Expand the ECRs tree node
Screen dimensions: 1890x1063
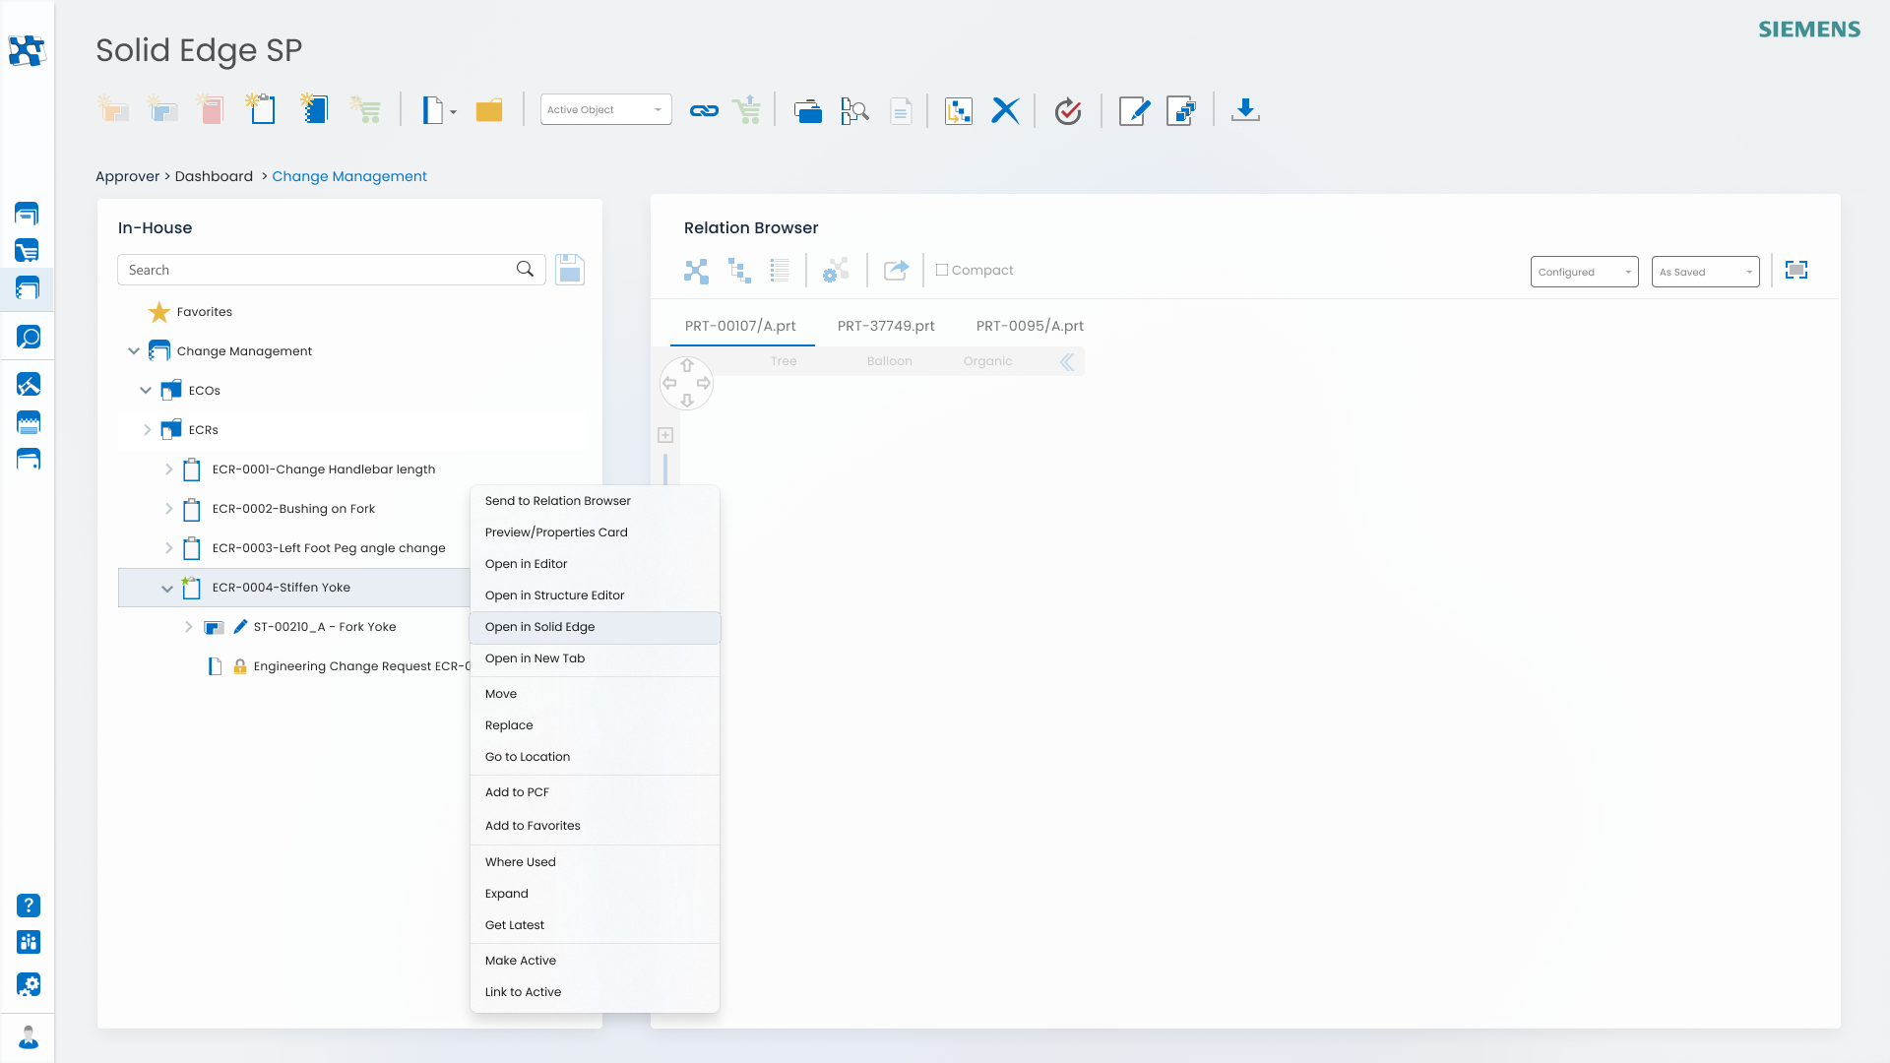click(x=148, y=430)
